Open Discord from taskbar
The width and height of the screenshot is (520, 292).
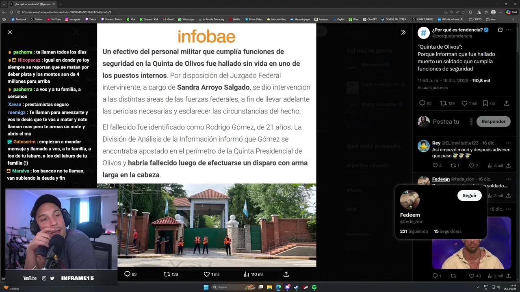[287, 287]
